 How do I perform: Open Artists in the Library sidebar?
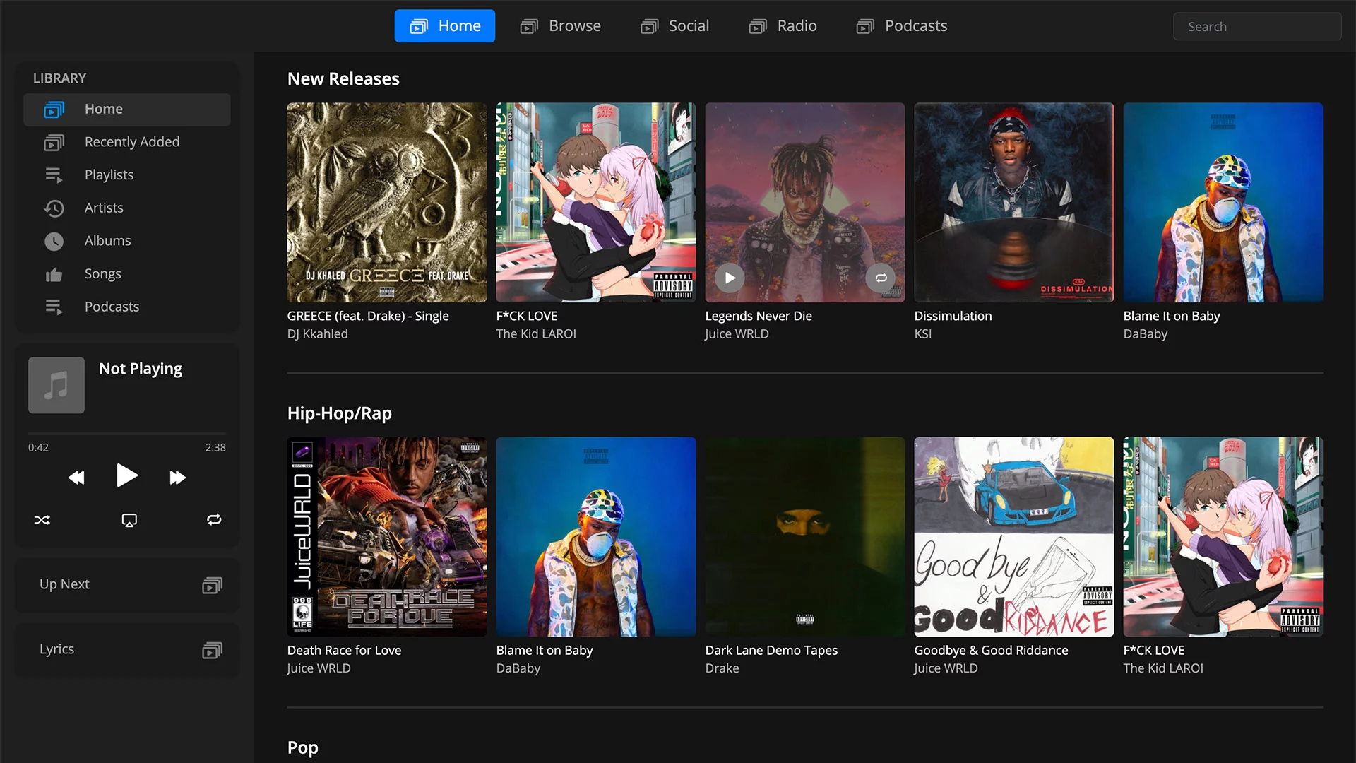127,208
